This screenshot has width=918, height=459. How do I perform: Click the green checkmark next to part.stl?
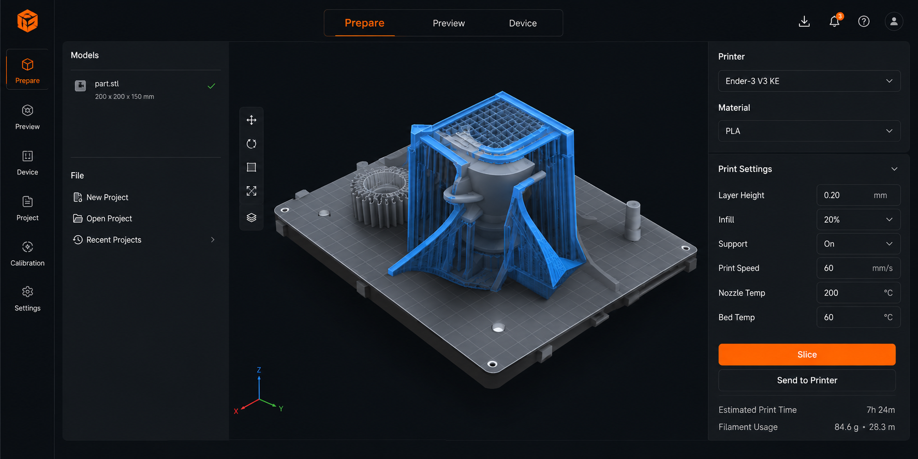(211, 86)
